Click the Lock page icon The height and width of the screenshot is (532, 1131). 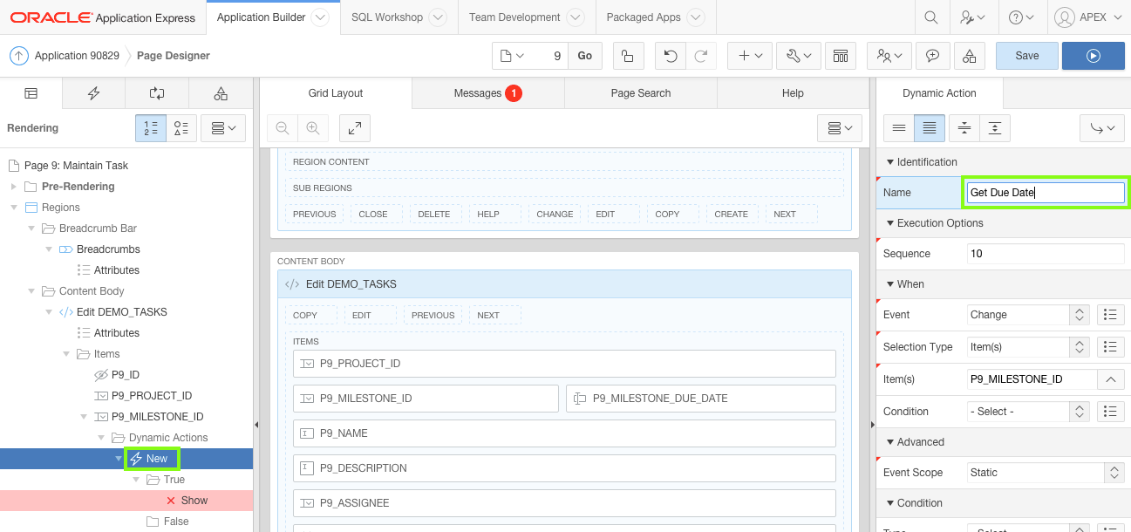627,56
